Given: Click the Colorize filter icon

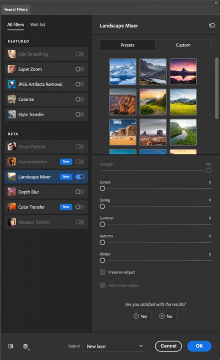Looking at the screenshot, I should (12, 99).
